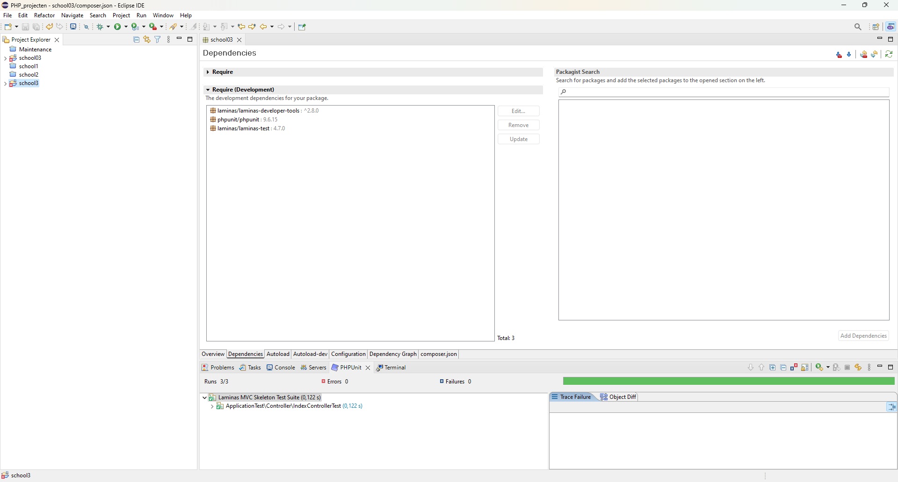Click Composer Update (dev) icon

(x=864, y=55)
